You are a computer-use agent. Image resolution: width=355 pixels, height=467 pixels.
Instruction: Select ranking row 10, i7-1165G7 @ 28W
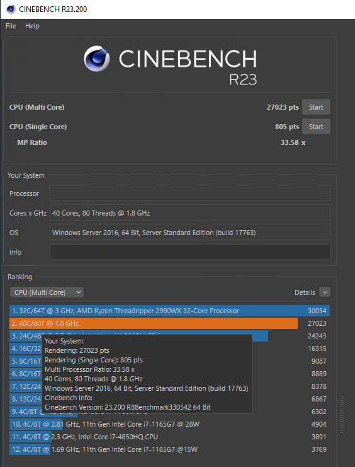(x=169, y=424)
